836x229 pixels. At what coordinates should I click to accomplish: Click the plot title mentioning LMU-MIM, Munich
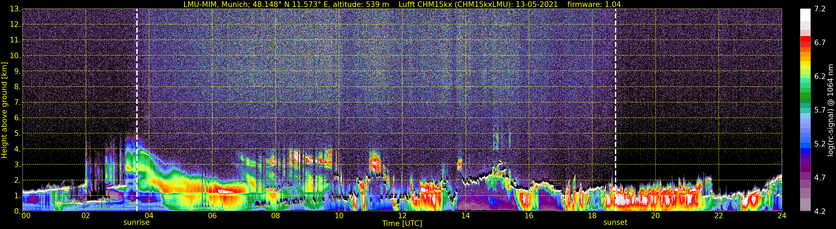[402, 4]
